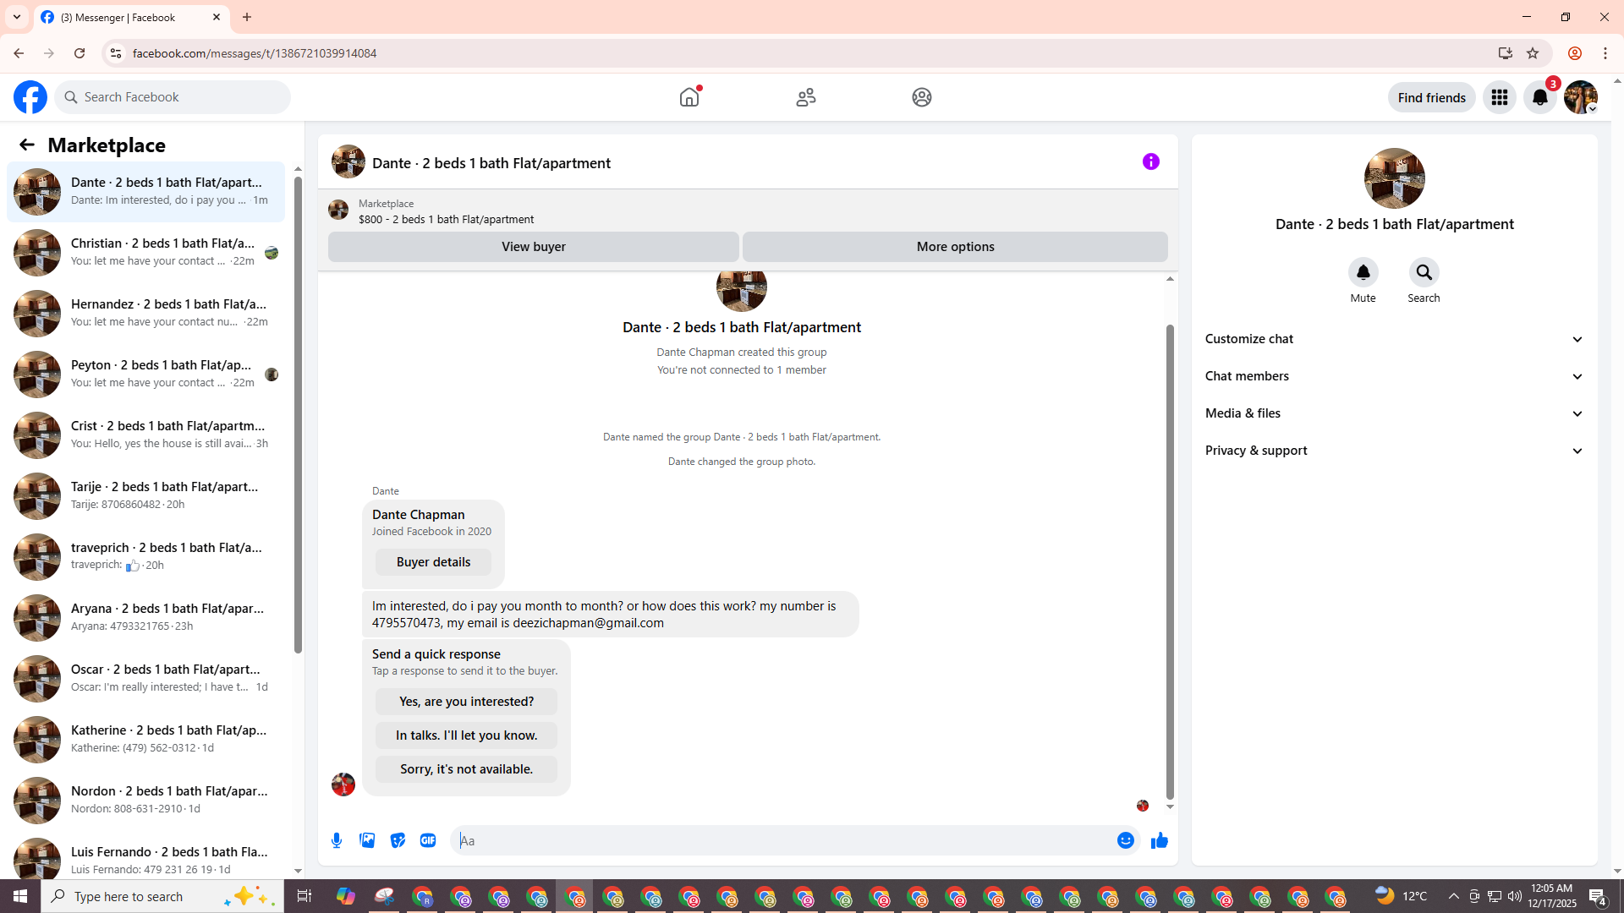Open the Hernandez conversation
This screenshot has height=913, width=1624.
(x=146, y=314)
